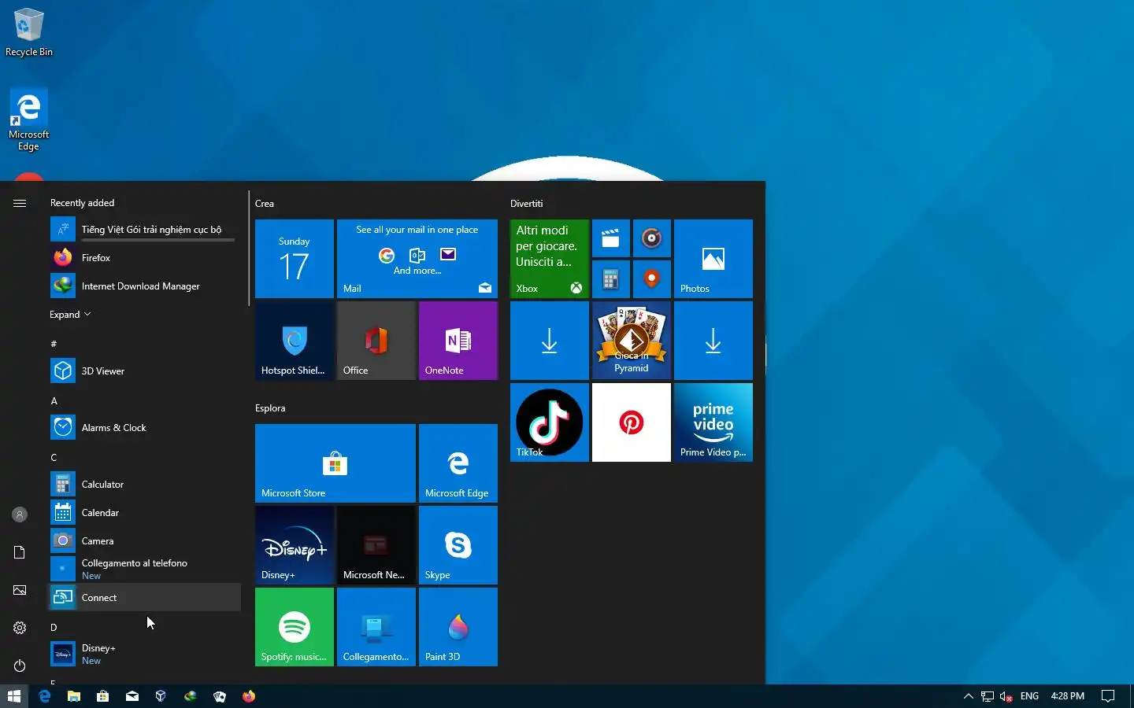Viewport: 1134px width, 708px height.
Task: Launch the Paint 3D tile
Action: 458,627
